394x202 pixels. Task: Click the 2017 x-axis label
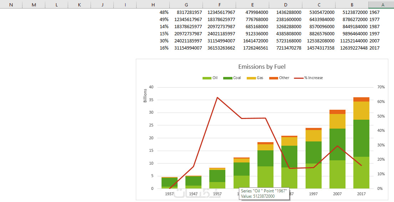pos(361,194)
